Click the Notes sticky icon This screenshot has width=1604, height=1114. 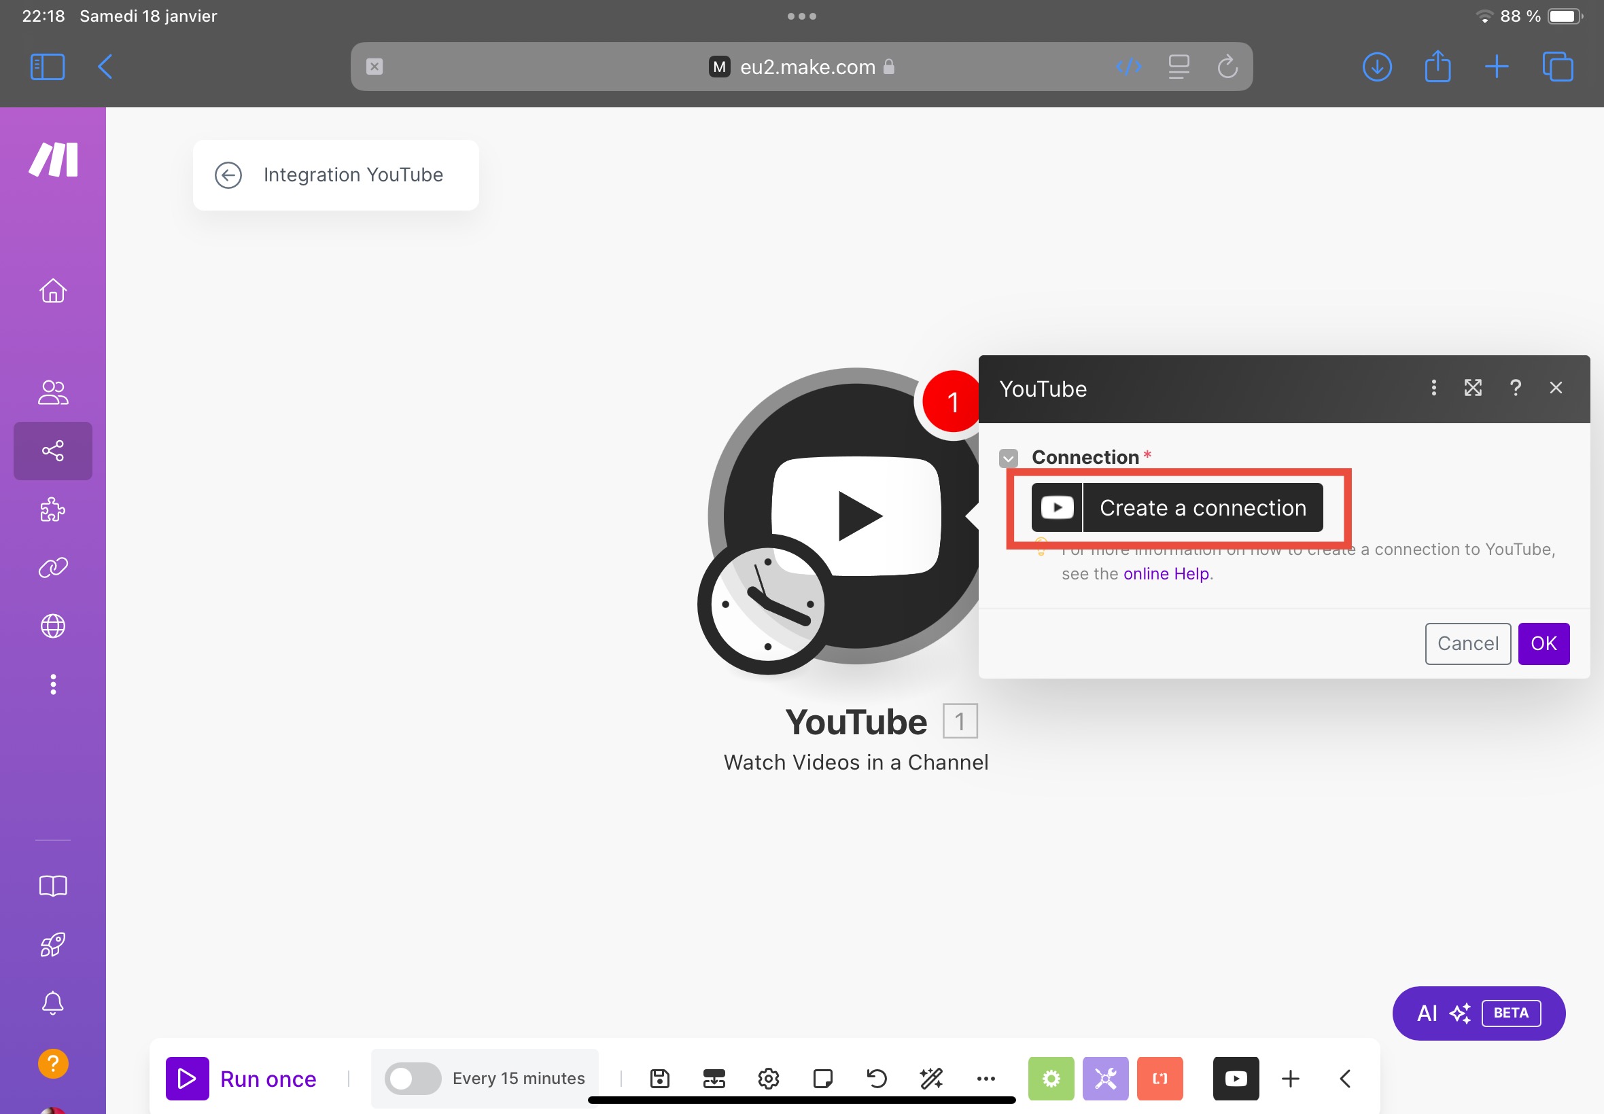pos(822,1079)
